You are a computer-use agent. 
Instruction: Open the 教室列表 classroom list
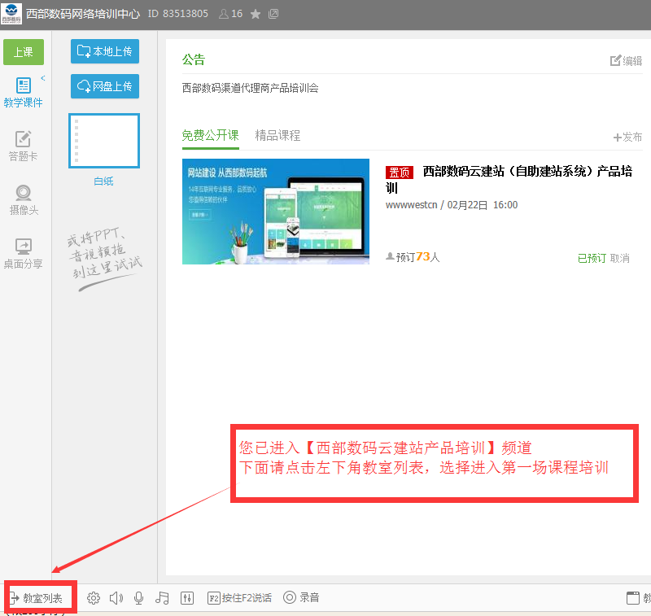click(x=39, y=596)
